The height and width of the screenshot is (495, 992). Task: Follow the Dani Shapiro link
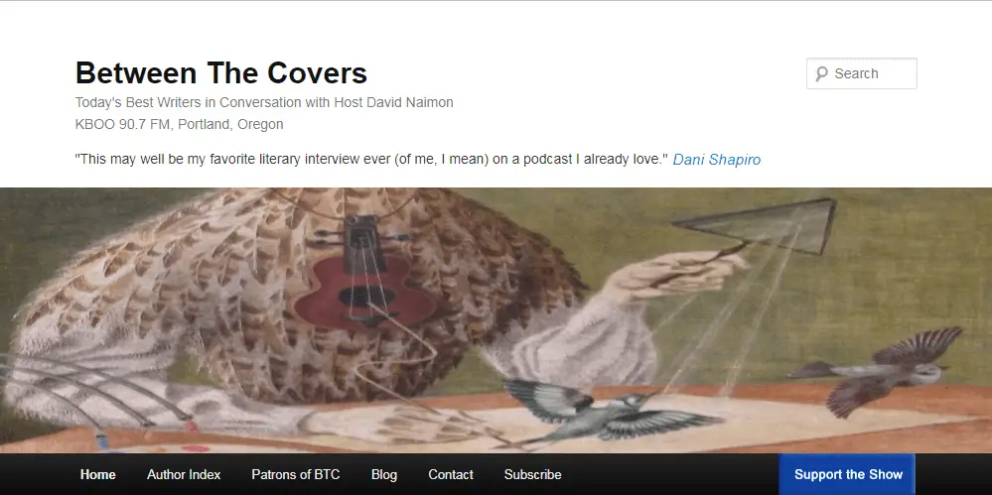(x=716, y=160)
